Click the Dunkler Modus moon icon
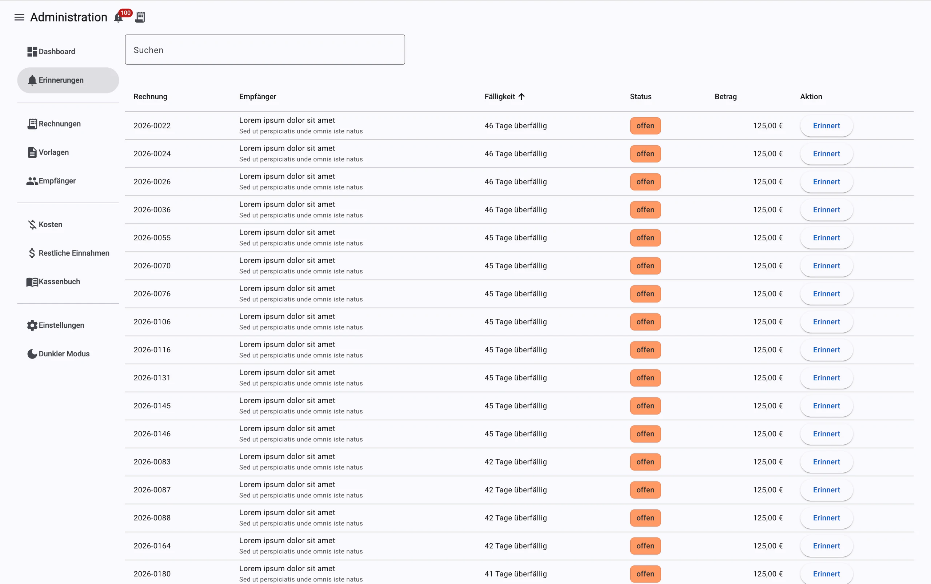Screen dimensions: 931x584 pyautogui.click(x=32, y=354)
